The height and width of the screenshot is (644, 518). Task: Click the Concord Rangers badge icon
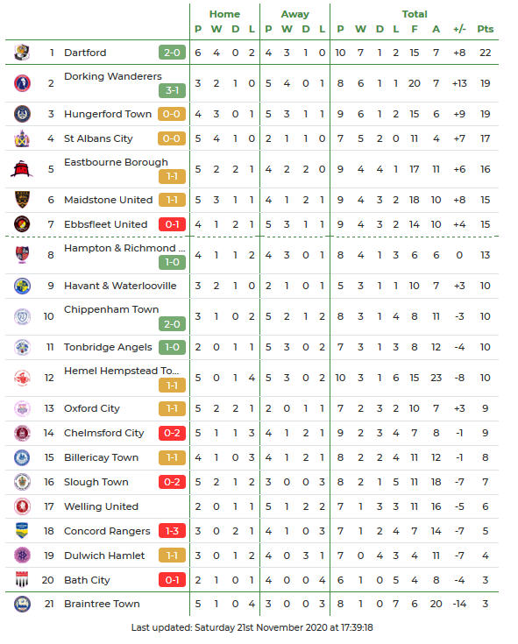click(x=22, y=531)
